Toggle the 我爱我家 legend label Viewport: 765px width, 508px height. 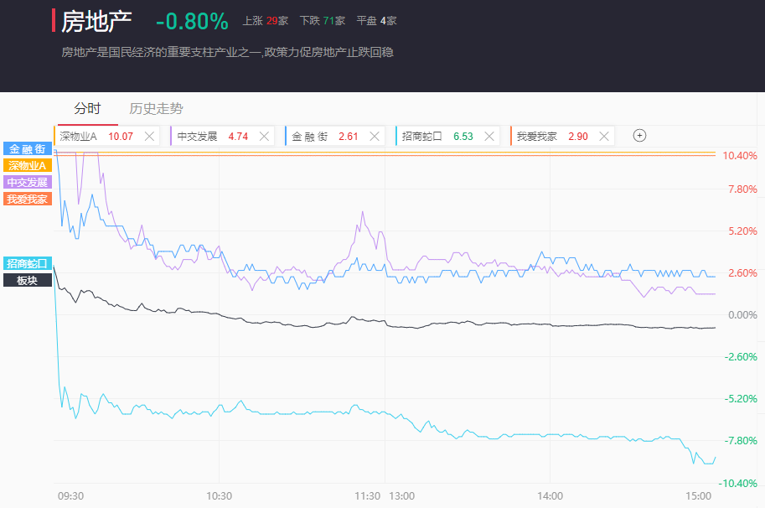(x=28, y=200)
